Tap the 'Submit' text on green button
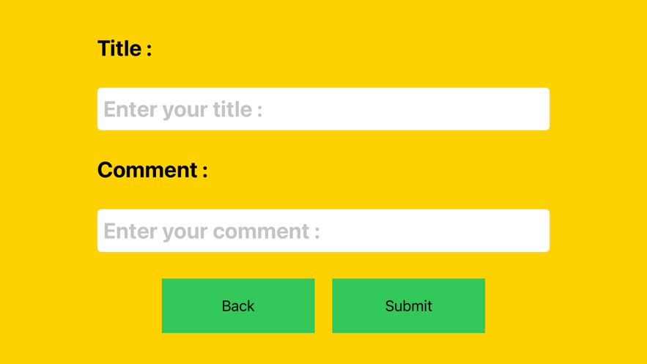 click(409, 306)
